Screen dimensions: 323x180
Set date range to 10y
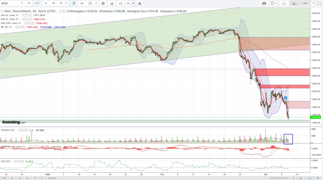coord(4,178)
